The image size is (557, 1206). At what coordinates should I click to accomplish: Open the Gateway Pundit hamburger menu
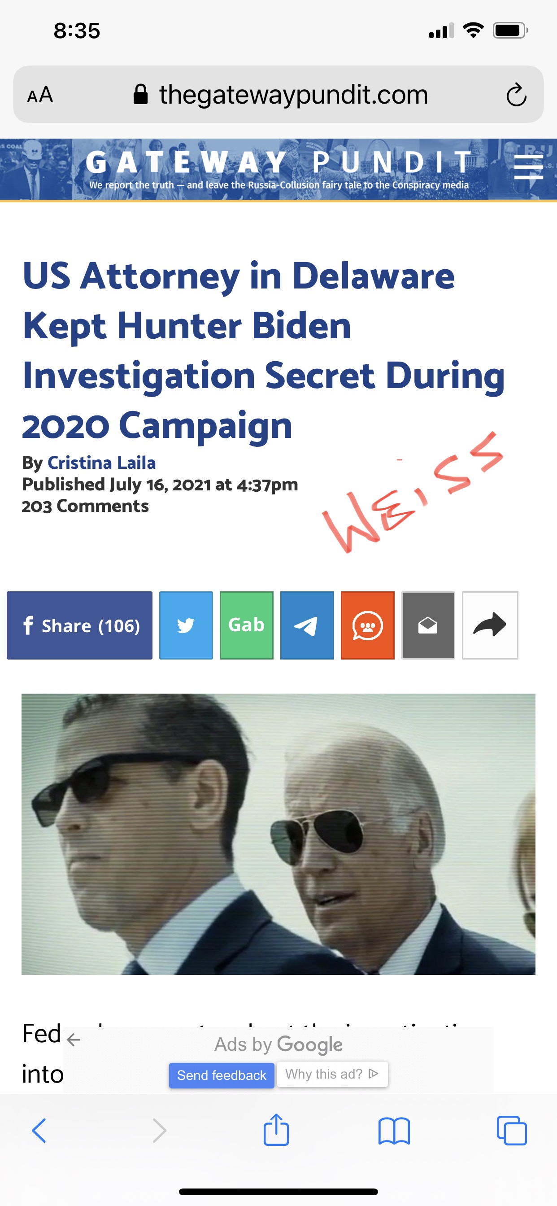pyautogui.click(x=528, y=167)
